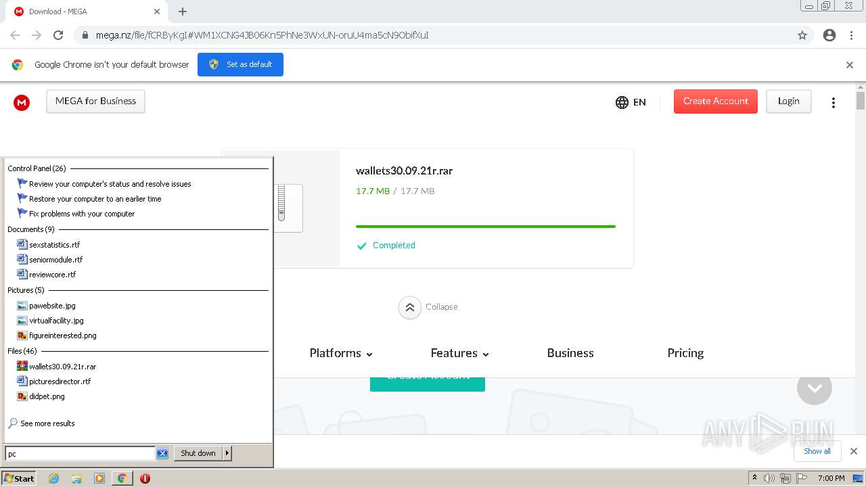866x487 pixels.
Task: Open didpet.png file
Action: click(x=41, y=396)
